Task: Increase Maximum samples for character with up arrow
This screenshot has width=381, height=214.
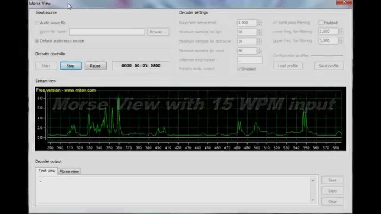Action: click(x=259, y=40)
